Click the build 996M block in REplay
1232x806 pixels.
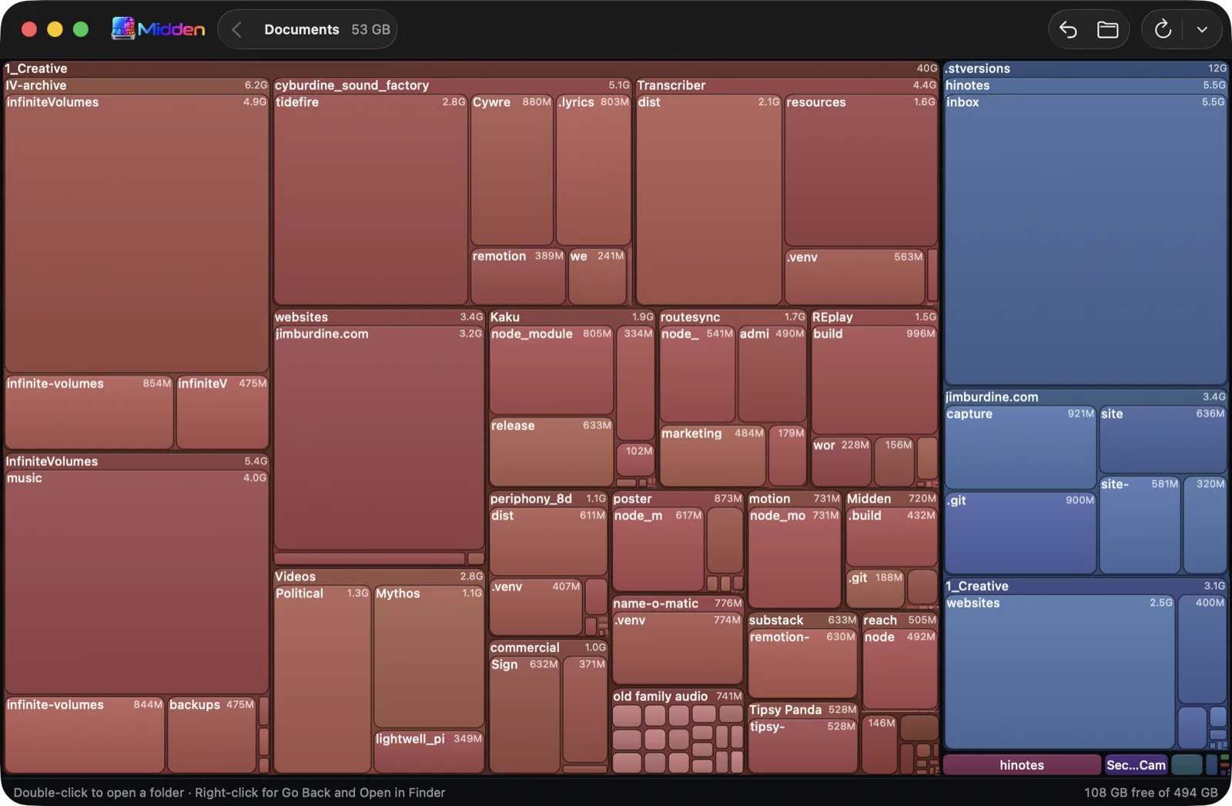point(874,381)
